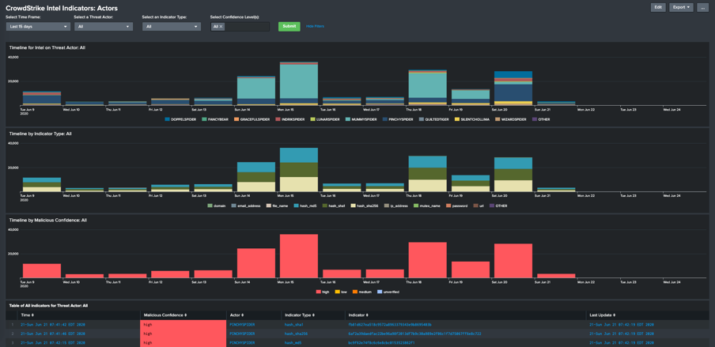
Task: Click Mon Jun 15 bar in Malicious Confidence chart
Action: pyautogui.click(x=299, y=256)
